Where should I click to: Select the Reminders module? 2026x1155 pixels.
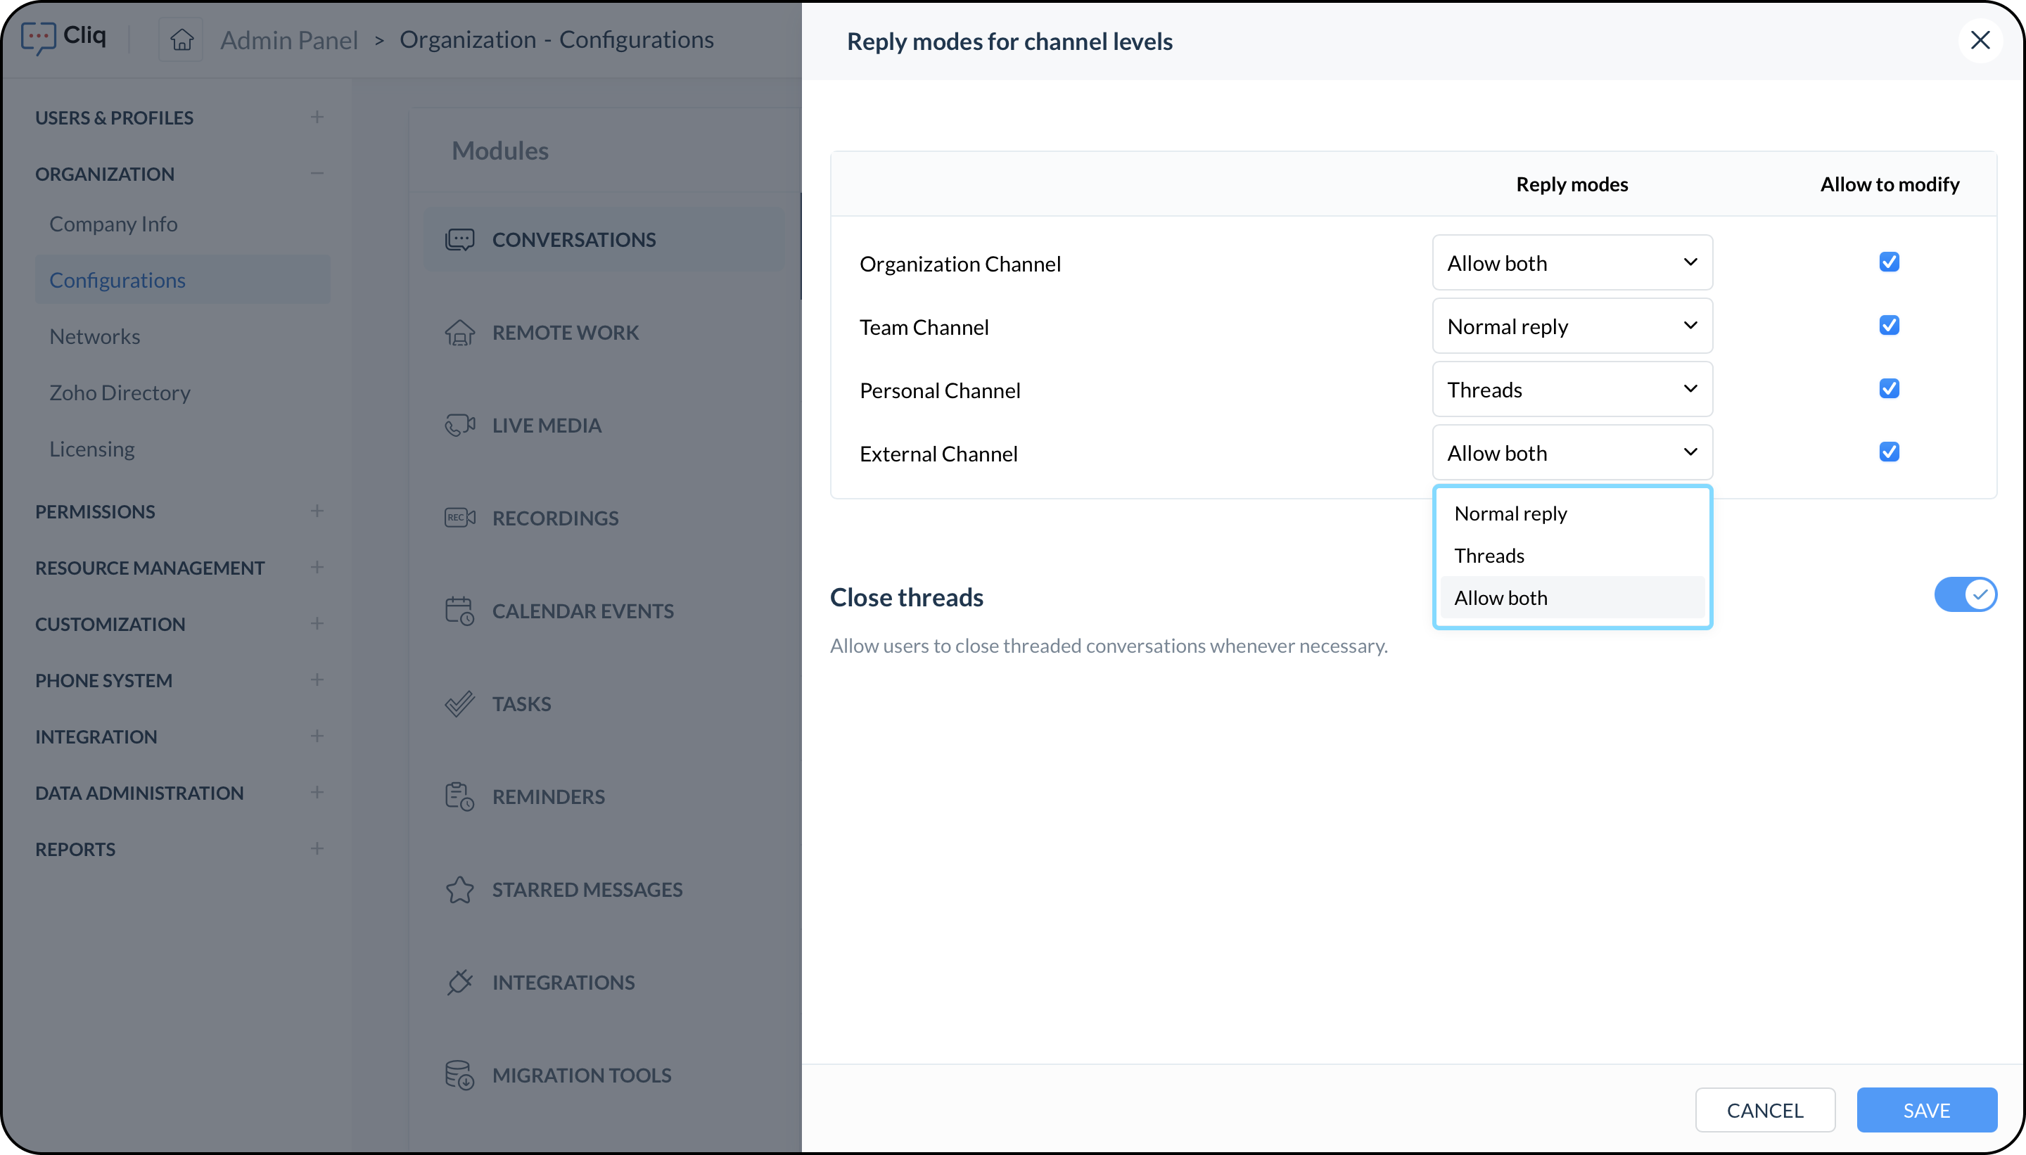(604, 796)
